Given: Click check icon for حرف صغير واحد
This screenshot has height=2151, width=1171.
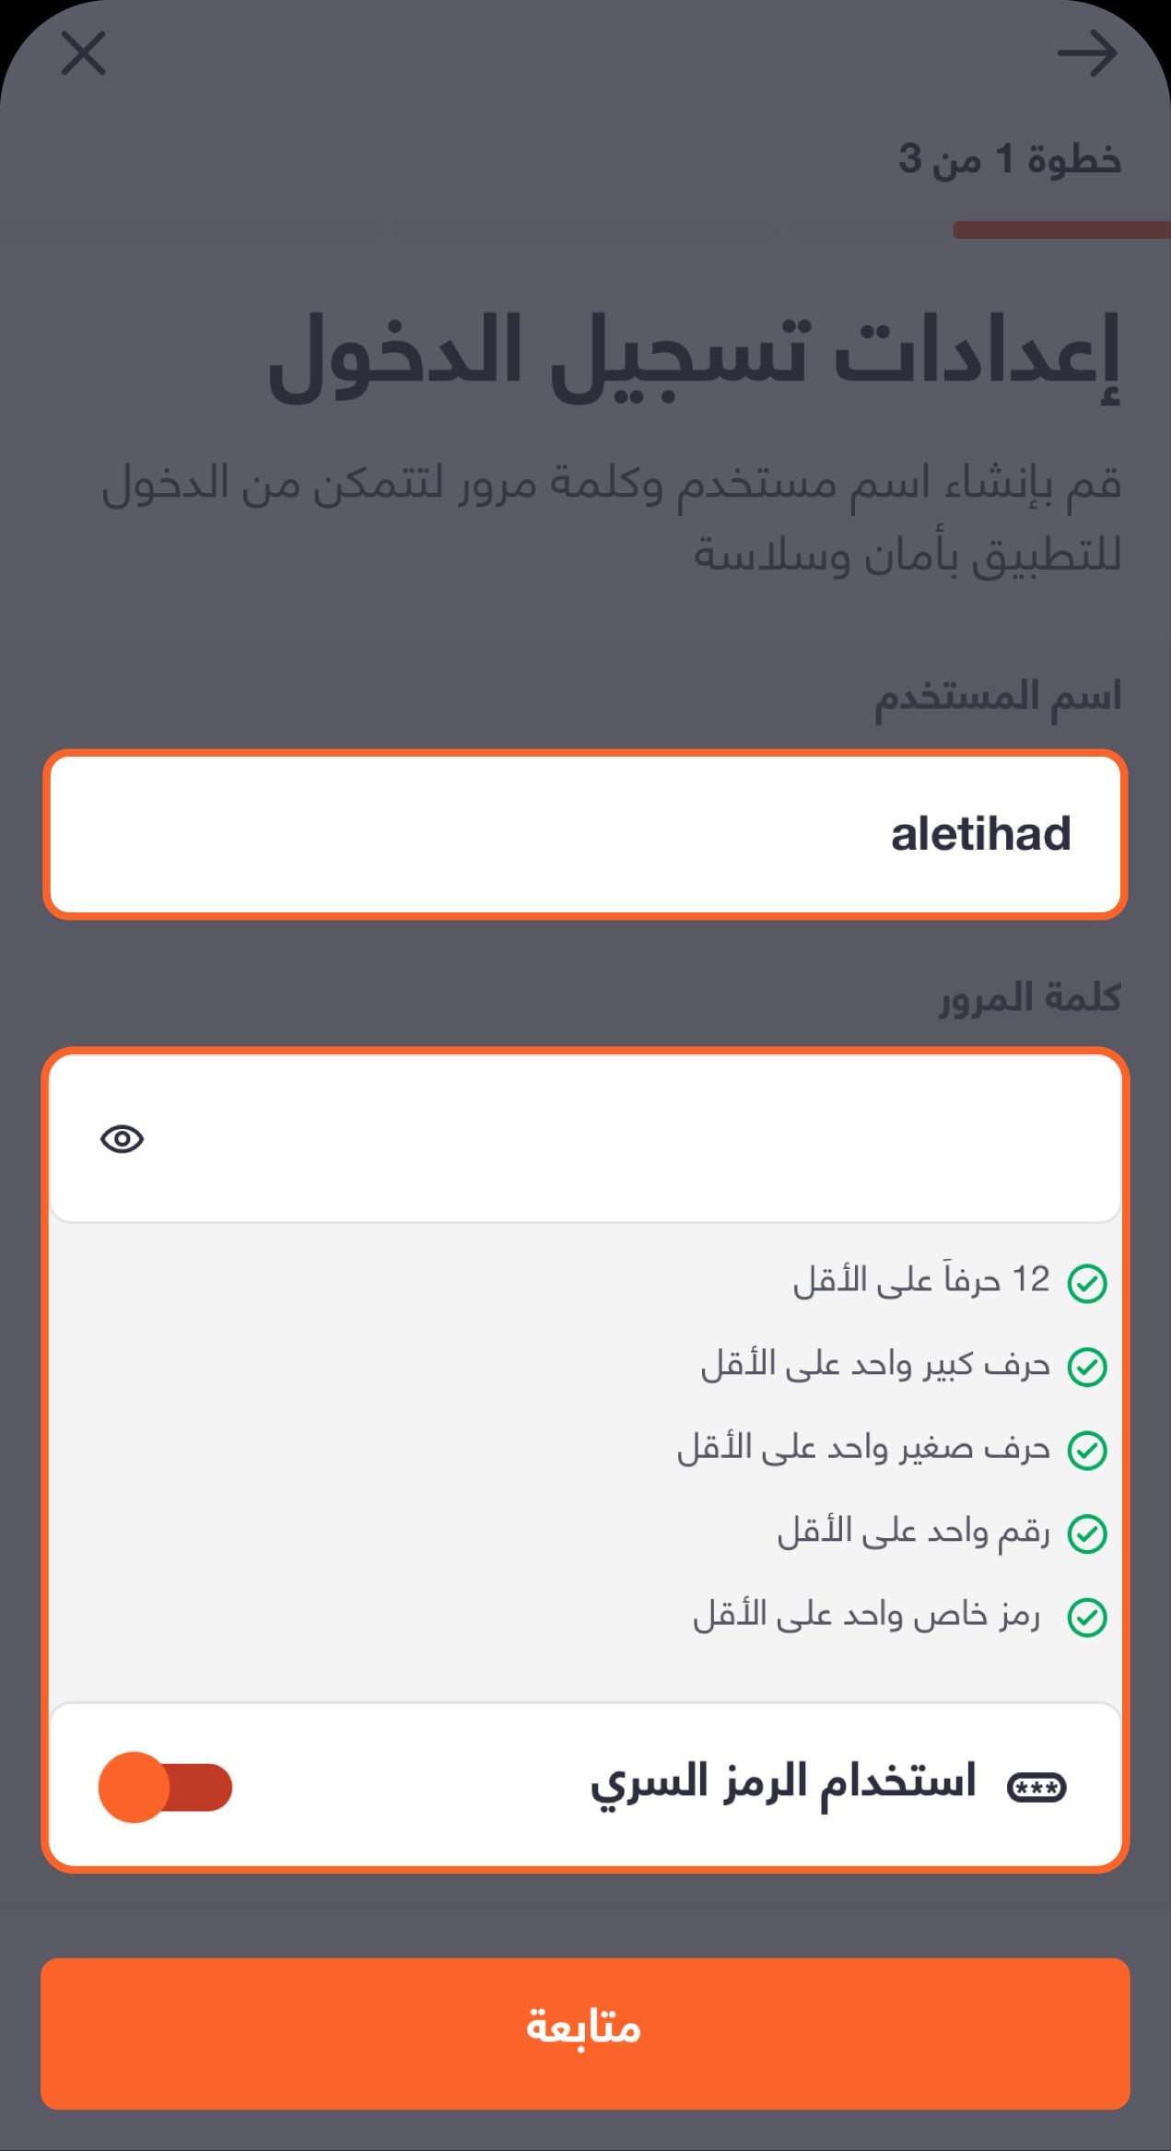Looking at the screenshot, I should pos(1087,1451).
